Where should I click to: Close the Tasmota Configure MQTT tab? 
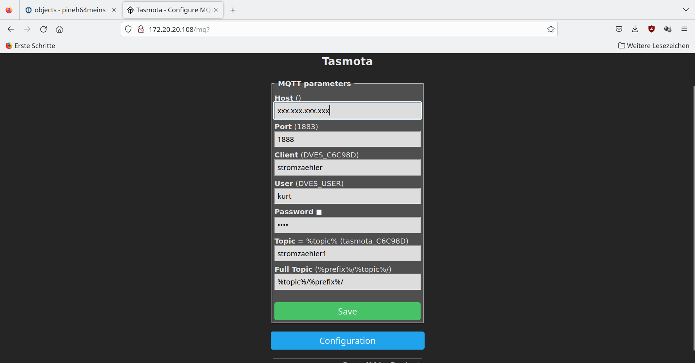click(216, 10)
